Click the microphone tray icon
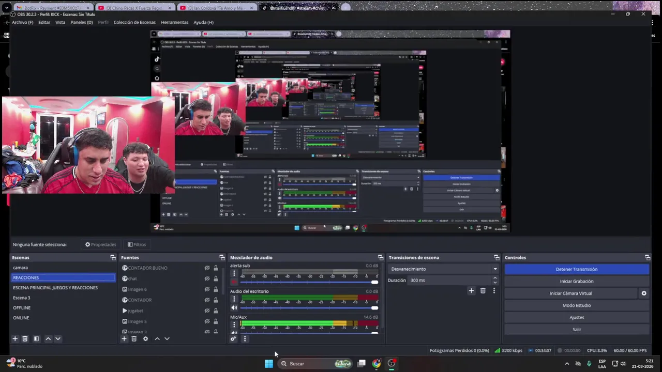Viewport: 662px width, 372px height. coord(589,364)
